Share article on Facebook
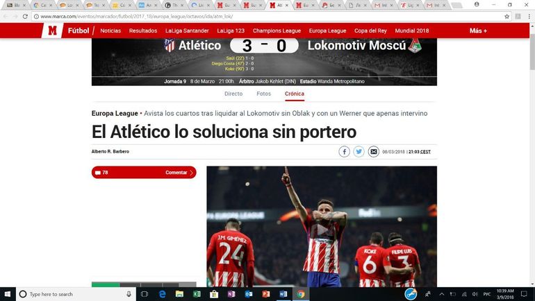 (344, 151)
